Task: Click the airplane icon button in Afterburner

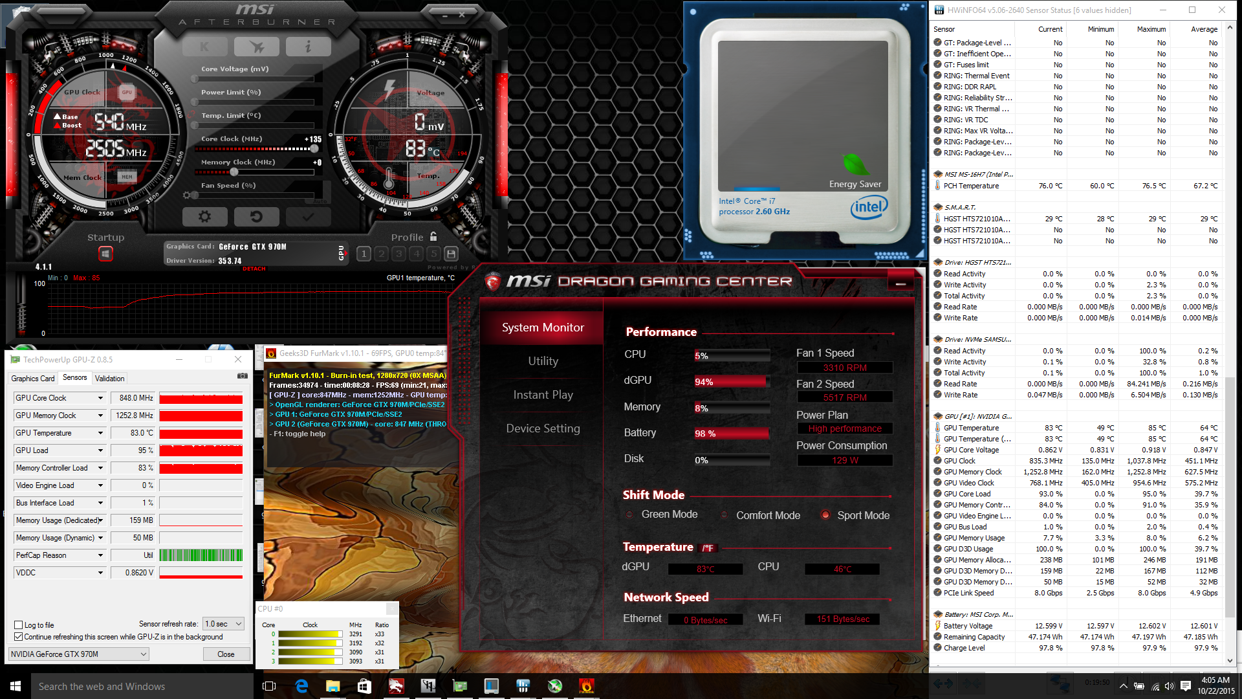Action: coord(257,47)
